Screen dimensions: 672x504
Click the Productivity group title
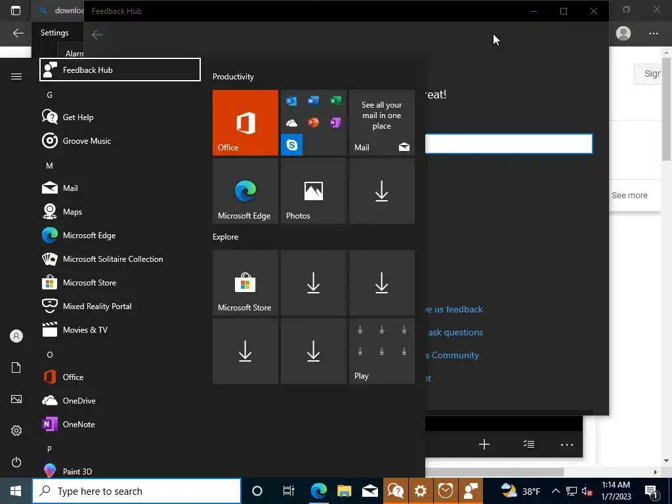point(233,77)
